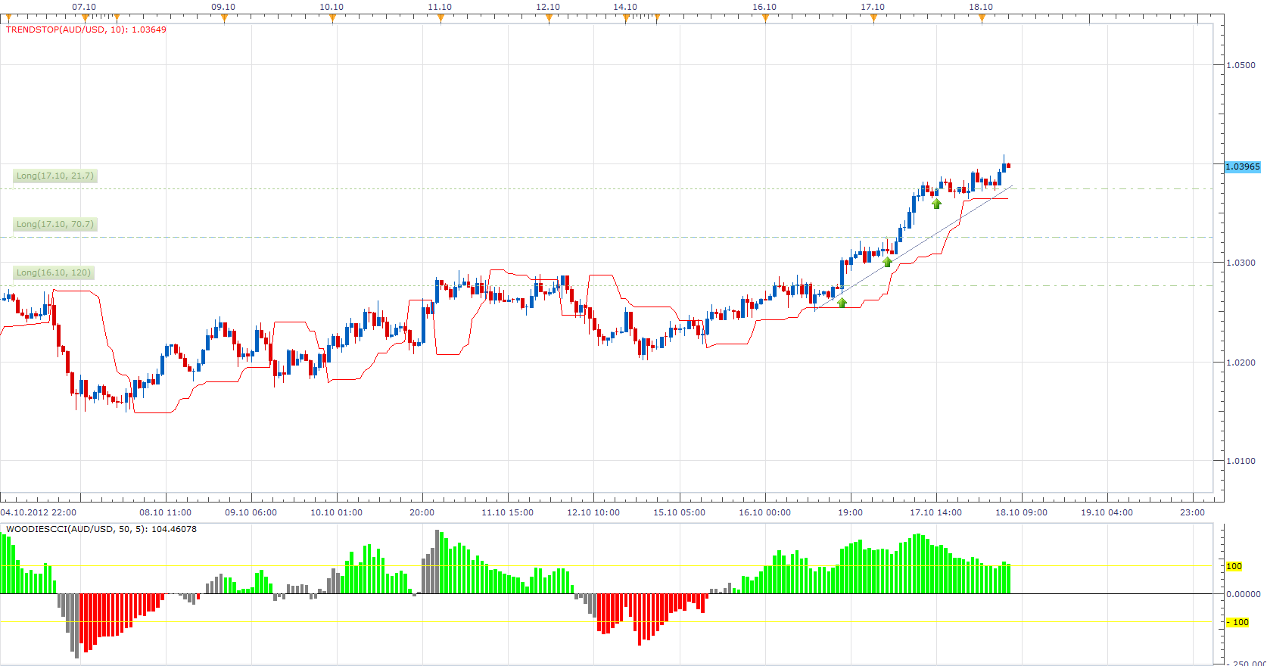Click the 08.10 11:00 time label
This screenshot has width=1267, height=666.
(165, 512)
